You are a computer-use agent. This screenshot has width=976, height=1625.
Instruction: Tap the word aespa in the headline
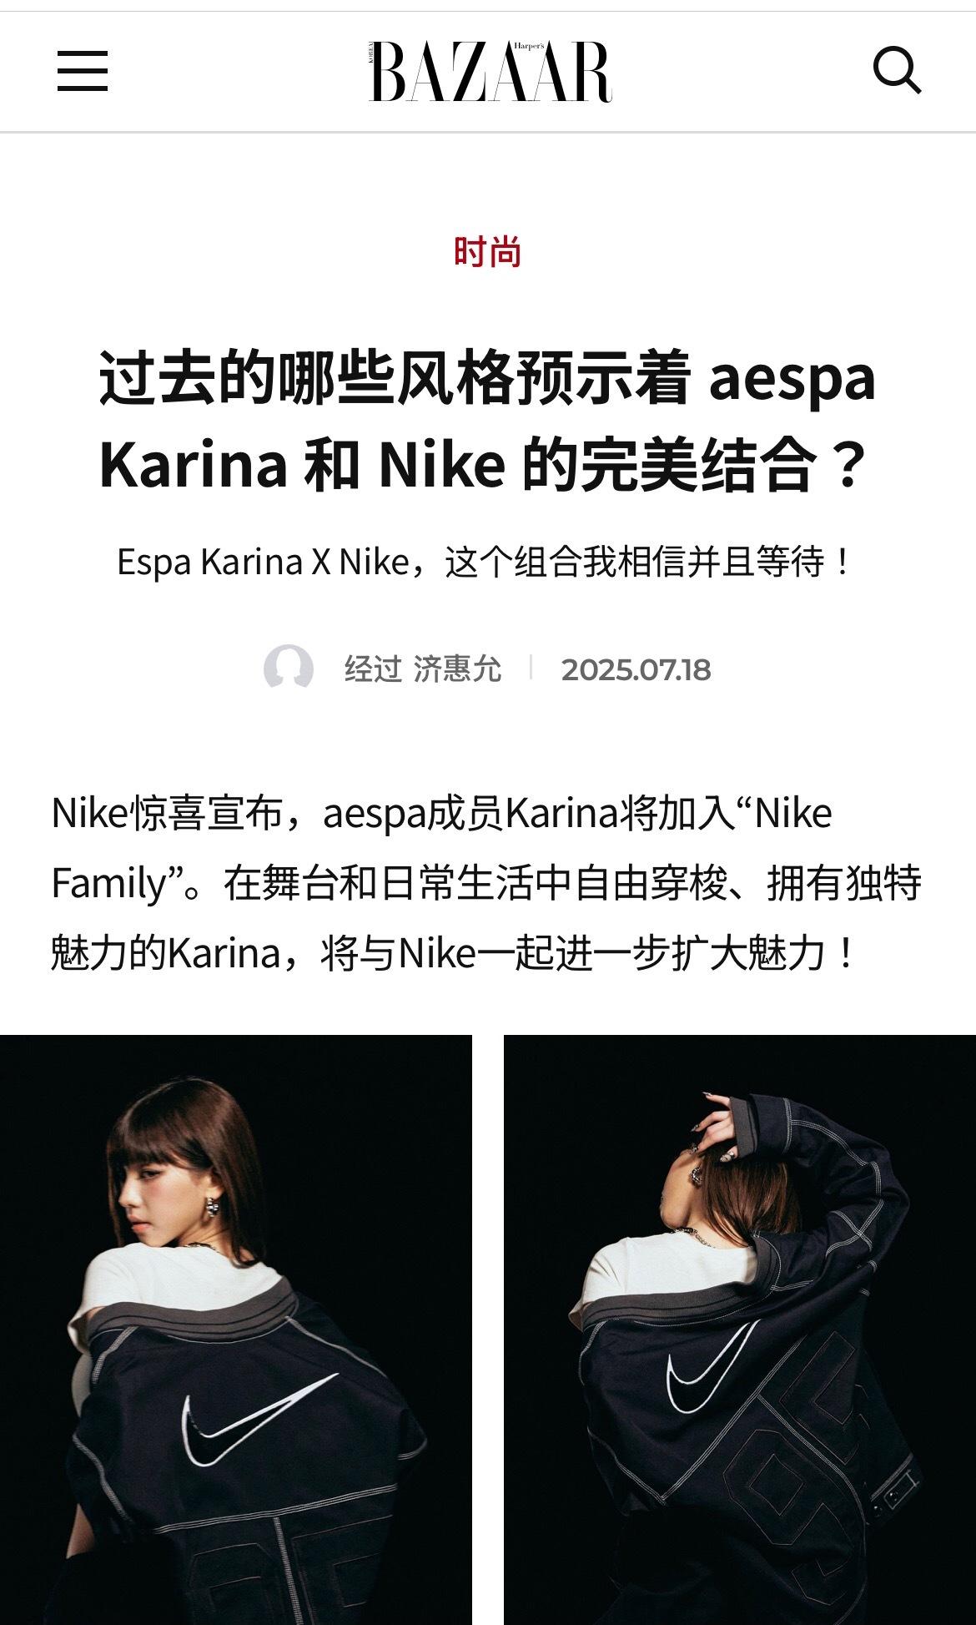pyautogui.click(x=792, y=378)
